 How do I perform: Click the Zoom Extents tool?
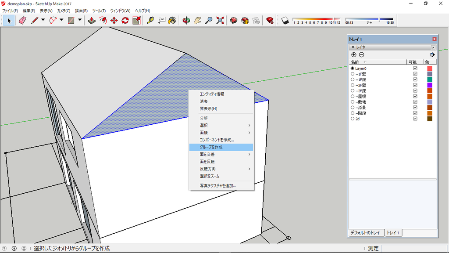coord(220,20)
